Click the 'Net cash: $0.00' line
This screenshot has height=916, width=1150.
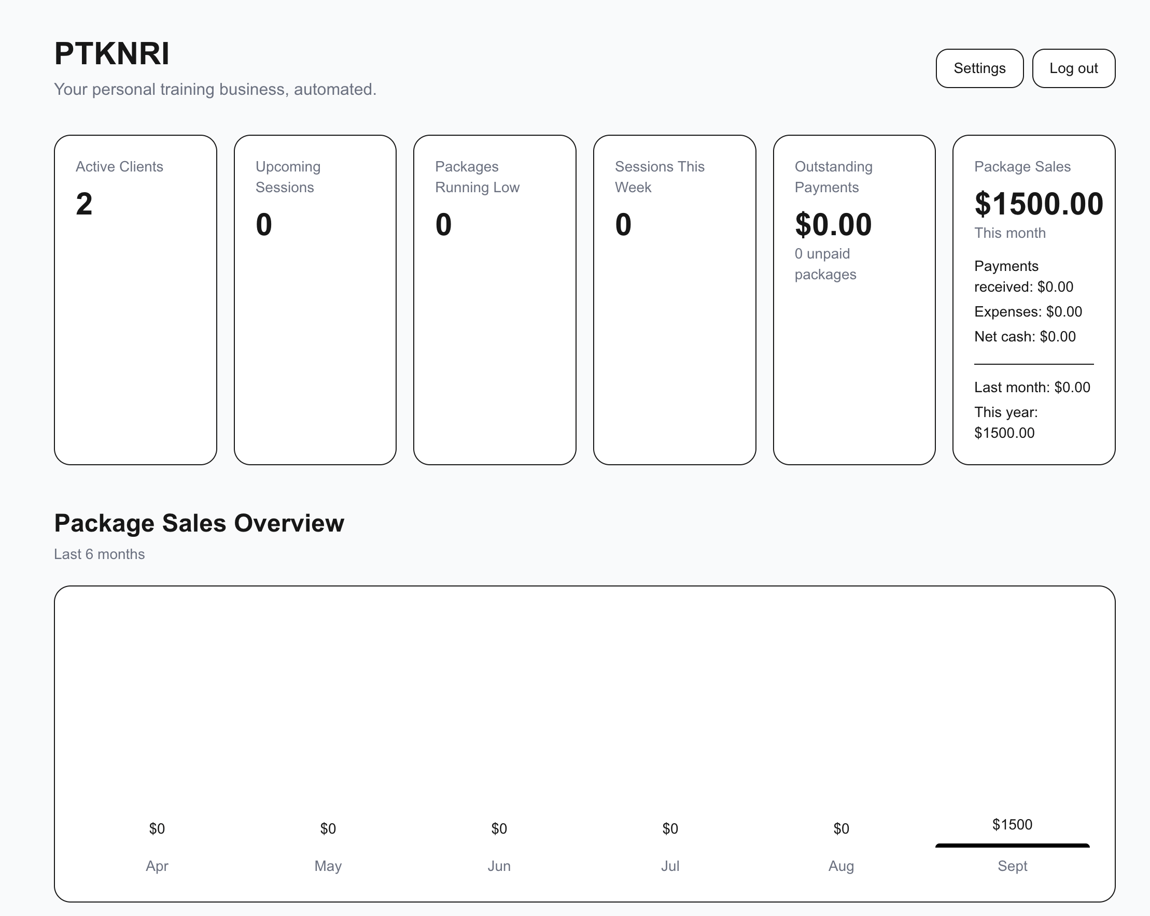(1025, 337)
